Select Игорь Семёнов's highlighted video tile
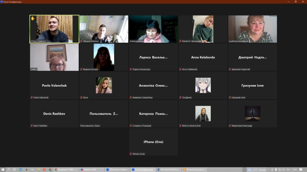This screenshot has height=172, width=307. 54,29
